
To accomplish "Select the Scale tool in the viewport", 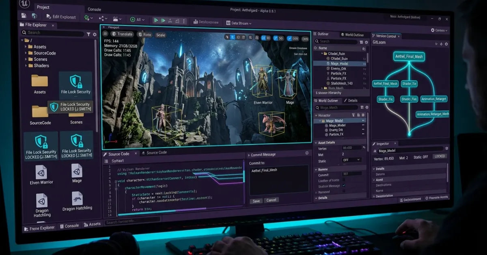I will [160, 35].
